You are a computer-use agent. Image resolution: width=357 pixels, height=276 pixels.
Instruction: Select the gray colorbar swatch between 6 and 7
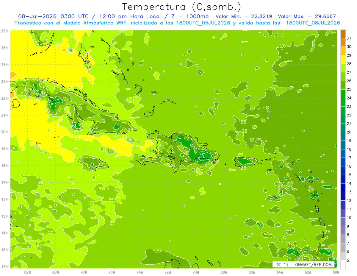click(x=343, y=247)
